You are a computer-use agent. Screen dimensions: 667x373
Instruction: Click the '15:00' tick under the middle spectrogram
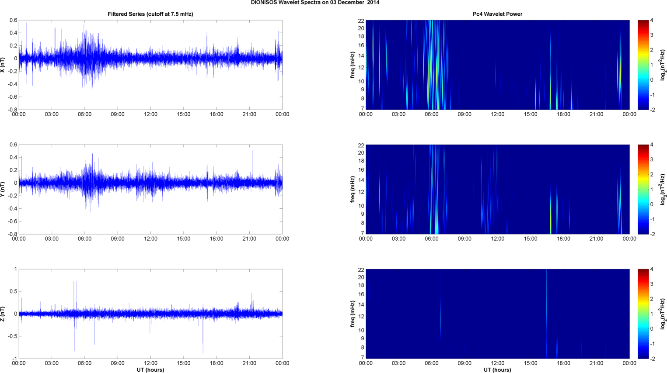point(531,239)
